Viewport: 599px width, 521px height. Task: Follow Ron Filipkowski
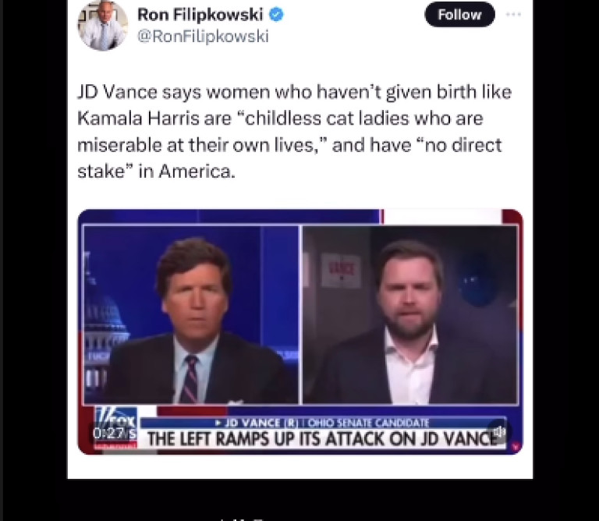coord(459,15)
